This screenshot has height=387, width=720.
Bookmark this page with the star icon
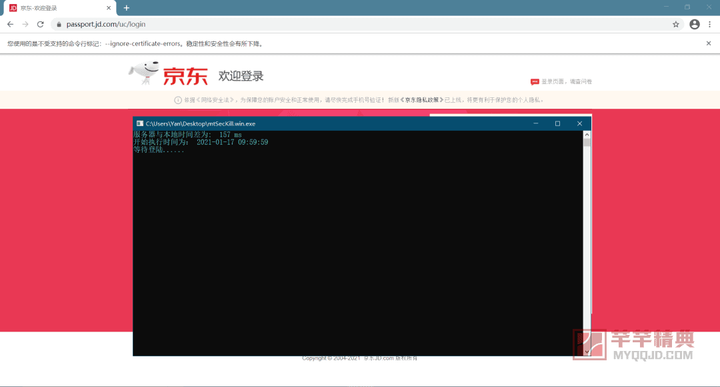coord(675,25)
